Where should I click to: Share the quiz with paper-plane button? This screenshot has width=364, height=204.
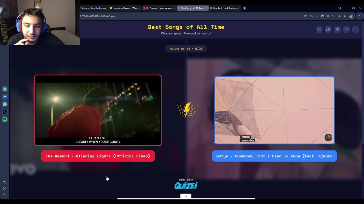coord(337,29)
